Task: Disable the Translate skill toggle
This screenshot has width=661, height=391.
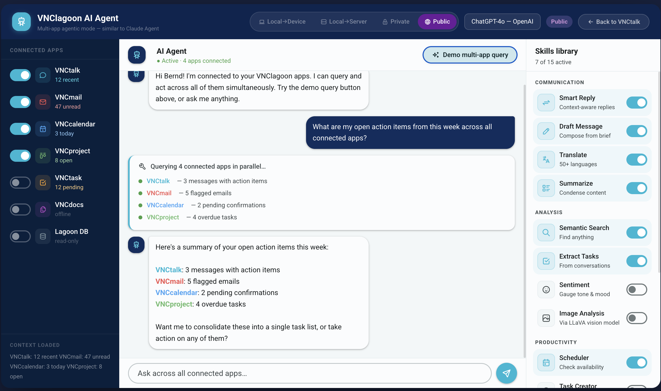Action: pos(637,160)
